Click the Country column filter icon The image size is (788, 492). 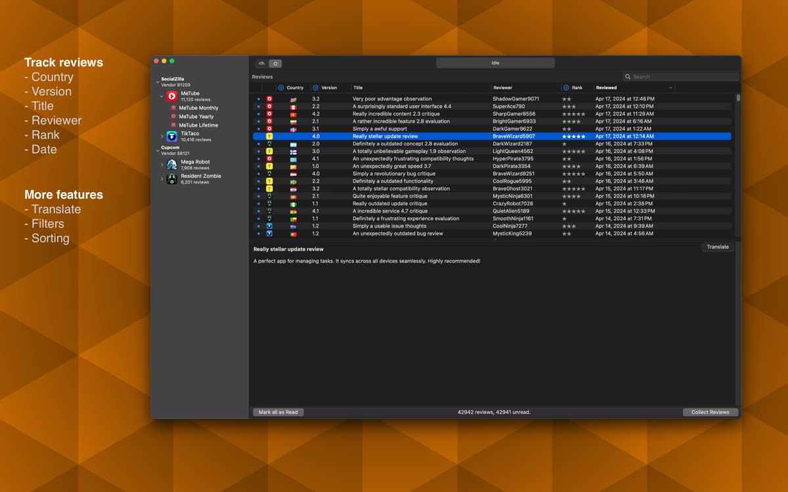tap(281, 87)
